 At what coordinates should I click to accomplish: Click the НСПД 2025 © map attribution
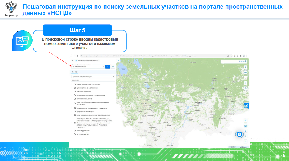(x=233, y=147)
